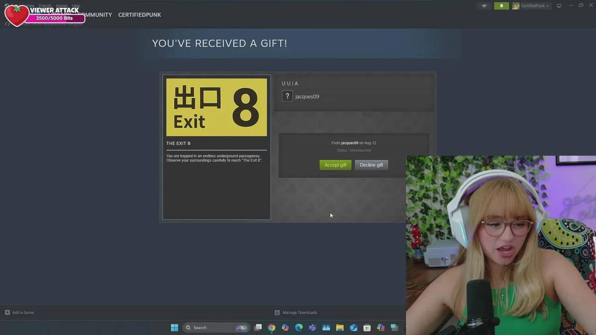Open the Help menu
Screen dimensions: 596x335
pyautogui.click(x=76, y=6)
